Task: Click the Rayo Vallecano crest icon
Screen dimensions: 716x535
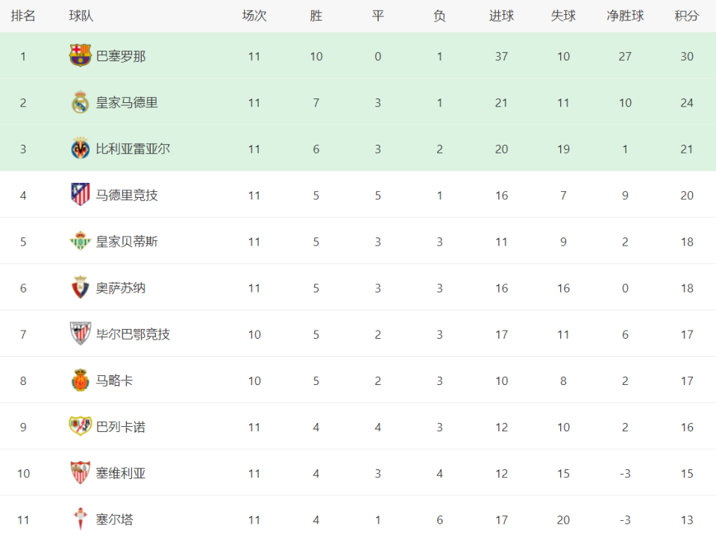Action: click(x=80, y=426)
